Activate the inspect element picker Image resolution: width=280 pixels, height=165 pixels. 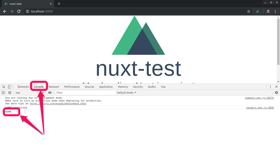point(4,87)
